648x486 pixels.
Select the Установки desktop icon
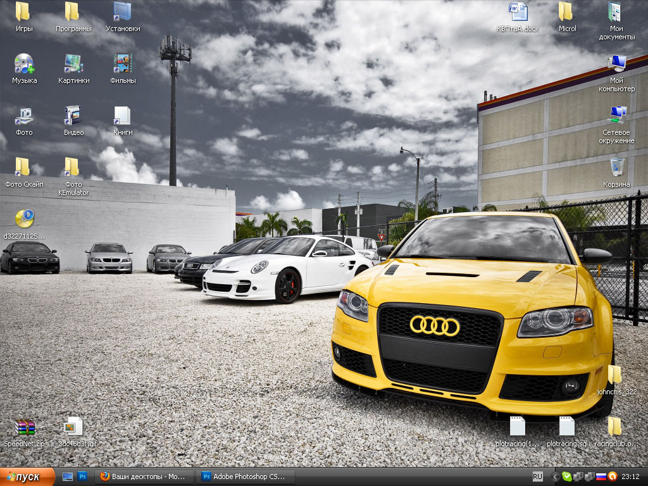pos(122,11)
